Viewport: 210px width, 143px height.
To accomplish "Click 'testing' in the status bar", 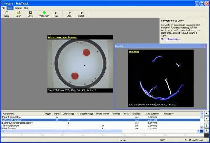I will coord(122,140).
